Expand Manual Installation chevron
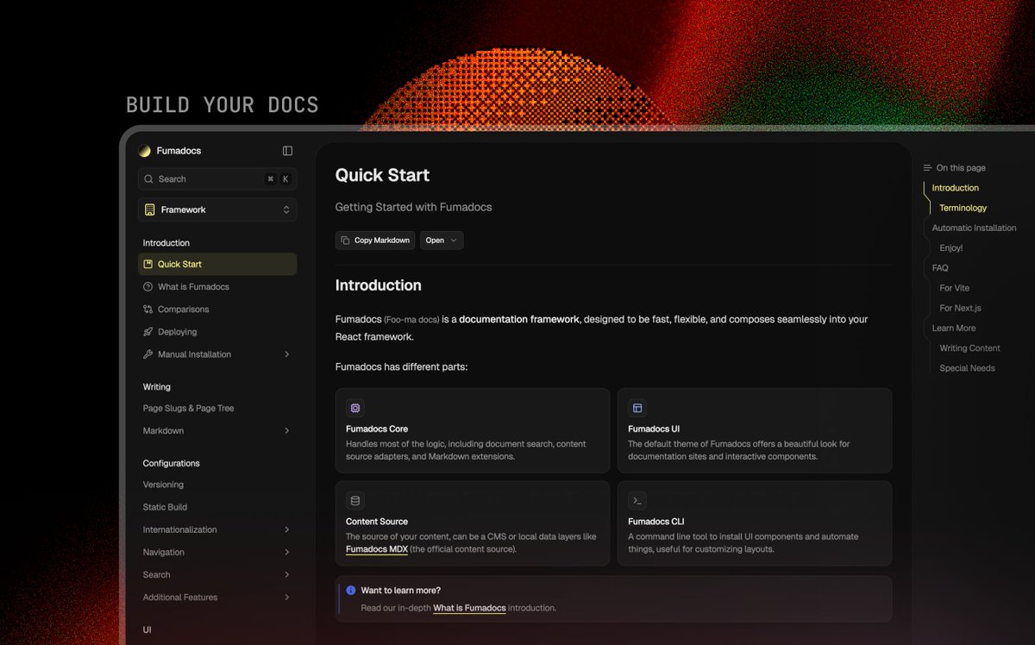Image resolution: width=1035 pixels, height=645 pixels. 287,354
